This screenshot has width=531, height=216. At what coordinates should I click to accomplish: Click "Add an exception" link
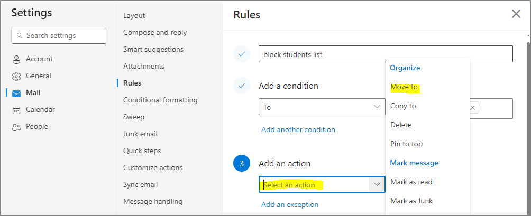click(x=290, y=205)
